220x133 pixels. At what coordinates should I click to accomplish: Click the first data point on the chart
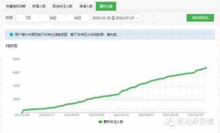coord(22,112)
